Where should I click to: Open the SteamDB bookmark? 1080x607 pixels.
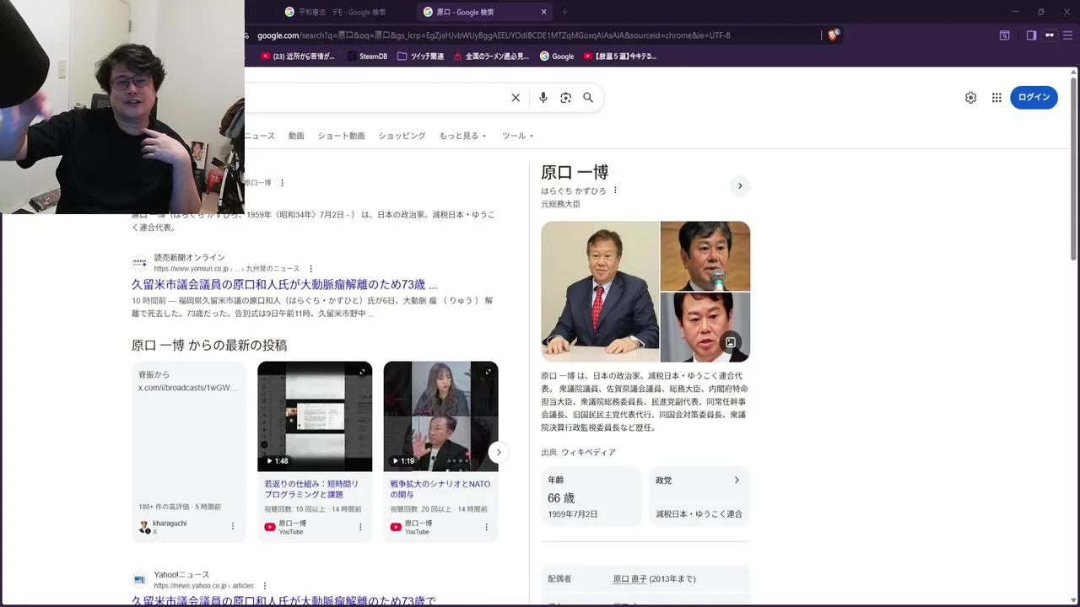pyautogui.click(x=367, y=56)
